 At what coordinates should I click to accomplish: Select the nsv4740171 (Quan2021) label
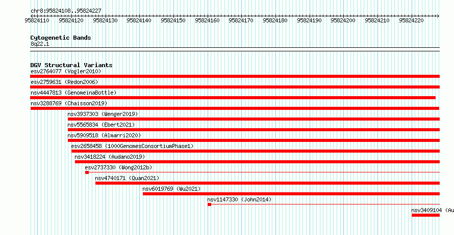[127, 178]
